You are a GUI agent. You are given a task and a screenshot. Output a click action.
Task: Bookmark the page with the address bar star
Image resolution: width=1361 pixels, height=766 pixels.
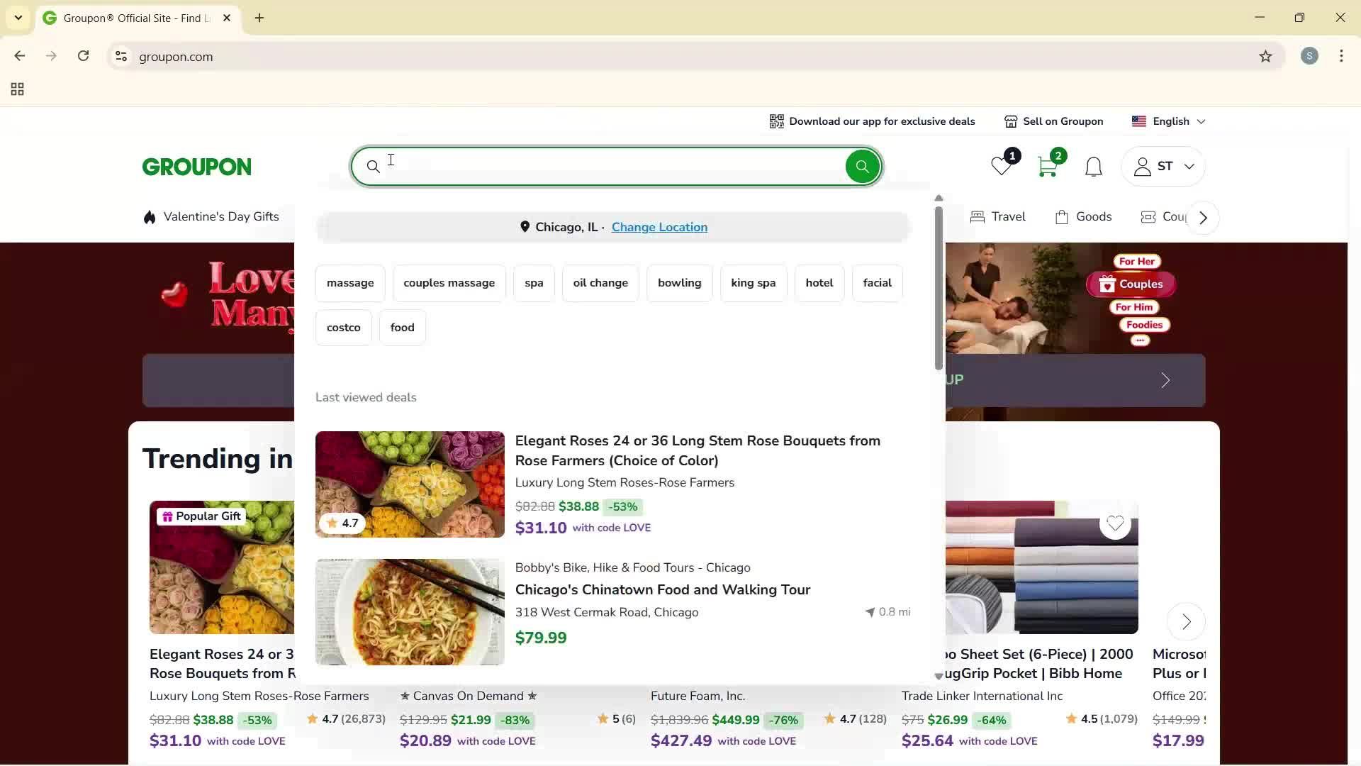tap(1266, 56)
